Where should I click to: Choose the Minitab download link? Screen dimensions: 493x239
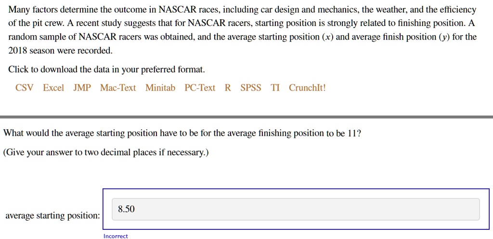(x=160, y=88)
